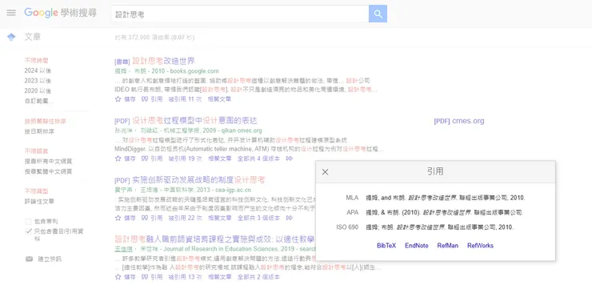Open the hamburger menu icon
Screen dimensions: 592x289
11,13
